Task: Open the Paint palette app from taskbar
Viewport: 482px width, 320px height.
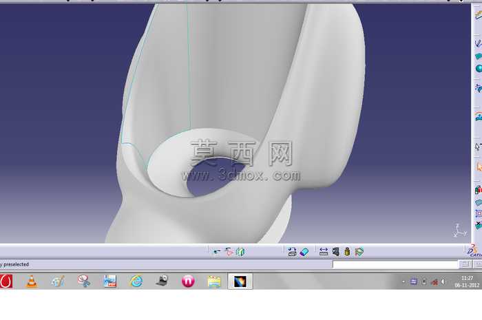Action: pos(58,281)
